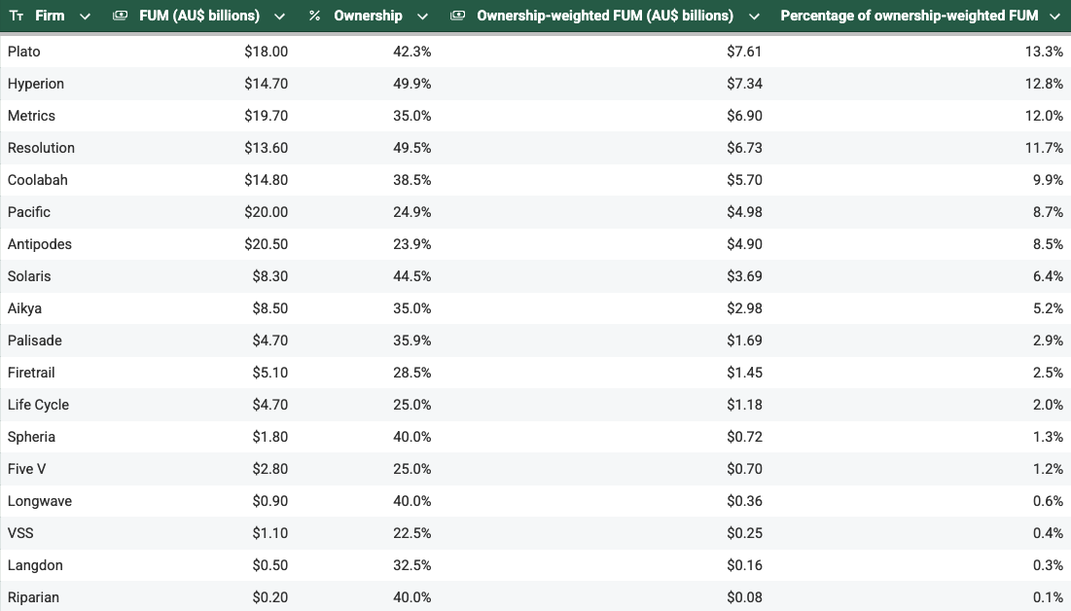
Task: Open the Firm column dropdown arrow
Action: [85, 17]
